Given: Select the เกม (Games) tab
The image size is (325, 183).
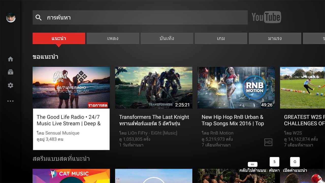Looking at the screenshot, I should [221, 38].
